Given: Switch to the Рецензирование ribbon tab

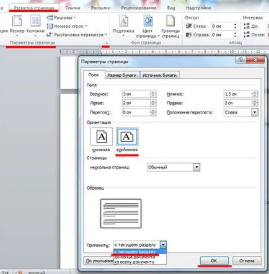Looking at the screenshot, I should point(139,8).
